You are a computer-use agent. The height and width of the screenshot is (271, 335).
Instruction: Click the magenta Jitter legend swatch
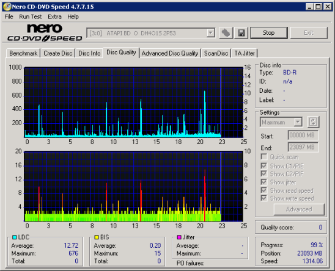(x=179, y=237)
